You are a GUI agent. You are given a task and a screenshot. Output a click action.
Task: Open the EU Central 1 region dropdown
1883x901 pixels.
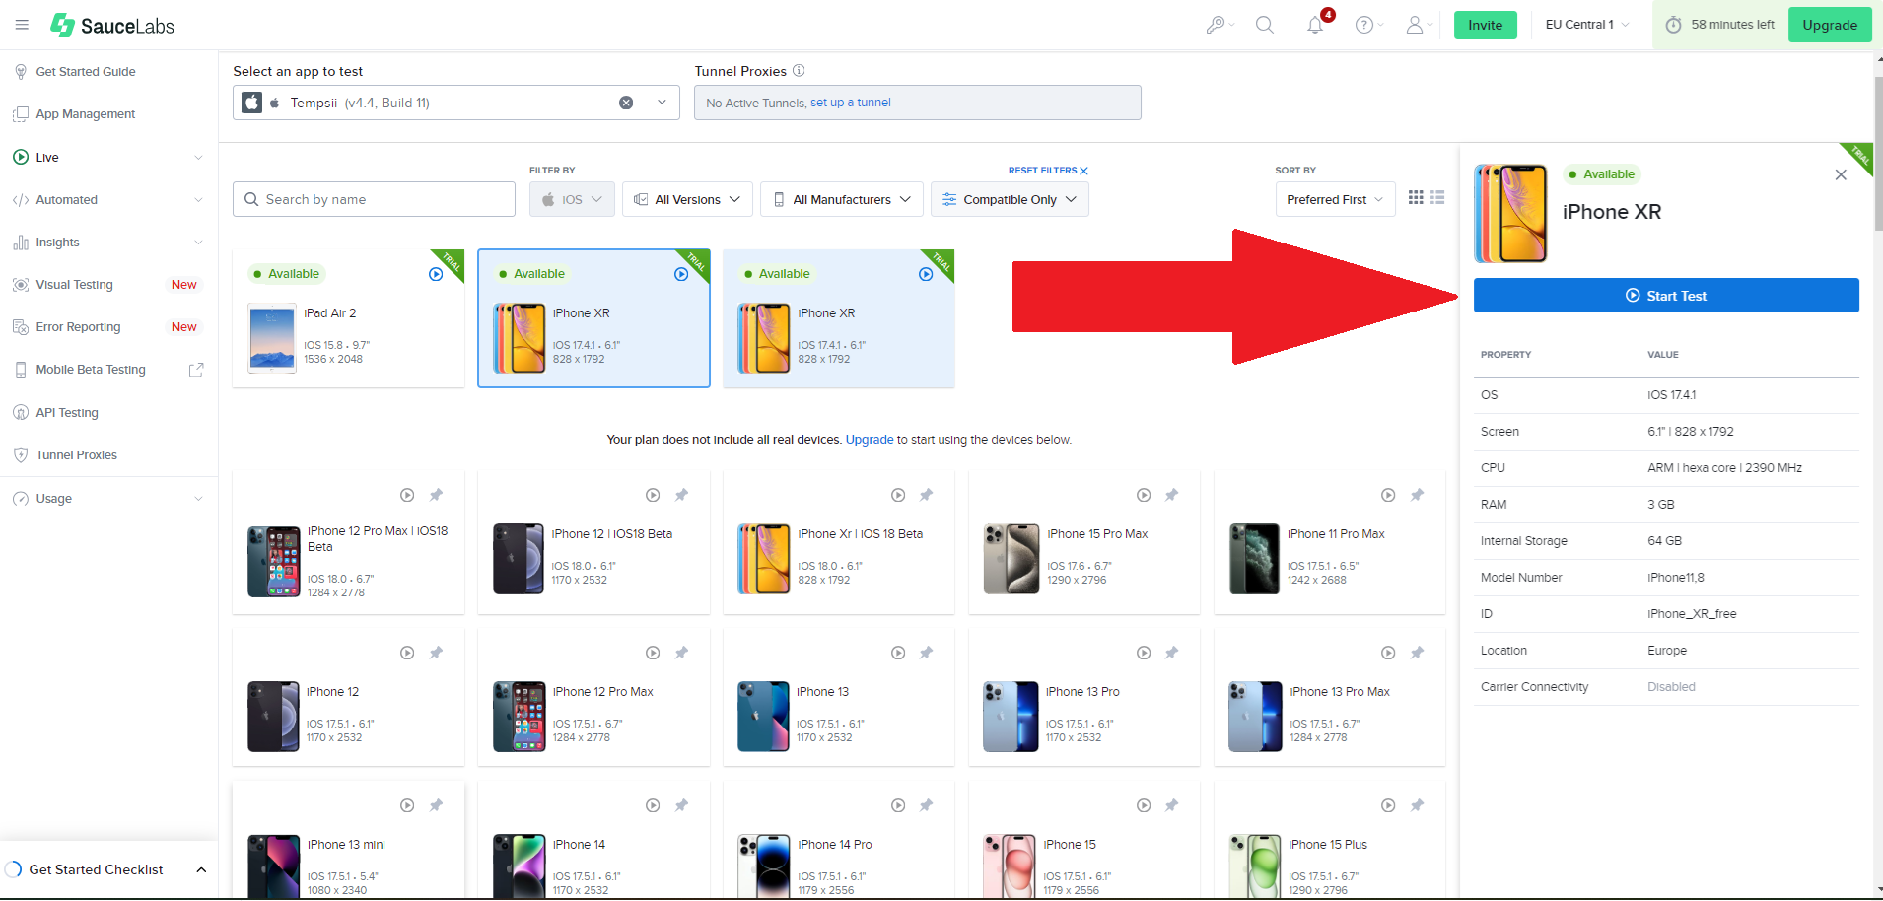click(1587, 25)
